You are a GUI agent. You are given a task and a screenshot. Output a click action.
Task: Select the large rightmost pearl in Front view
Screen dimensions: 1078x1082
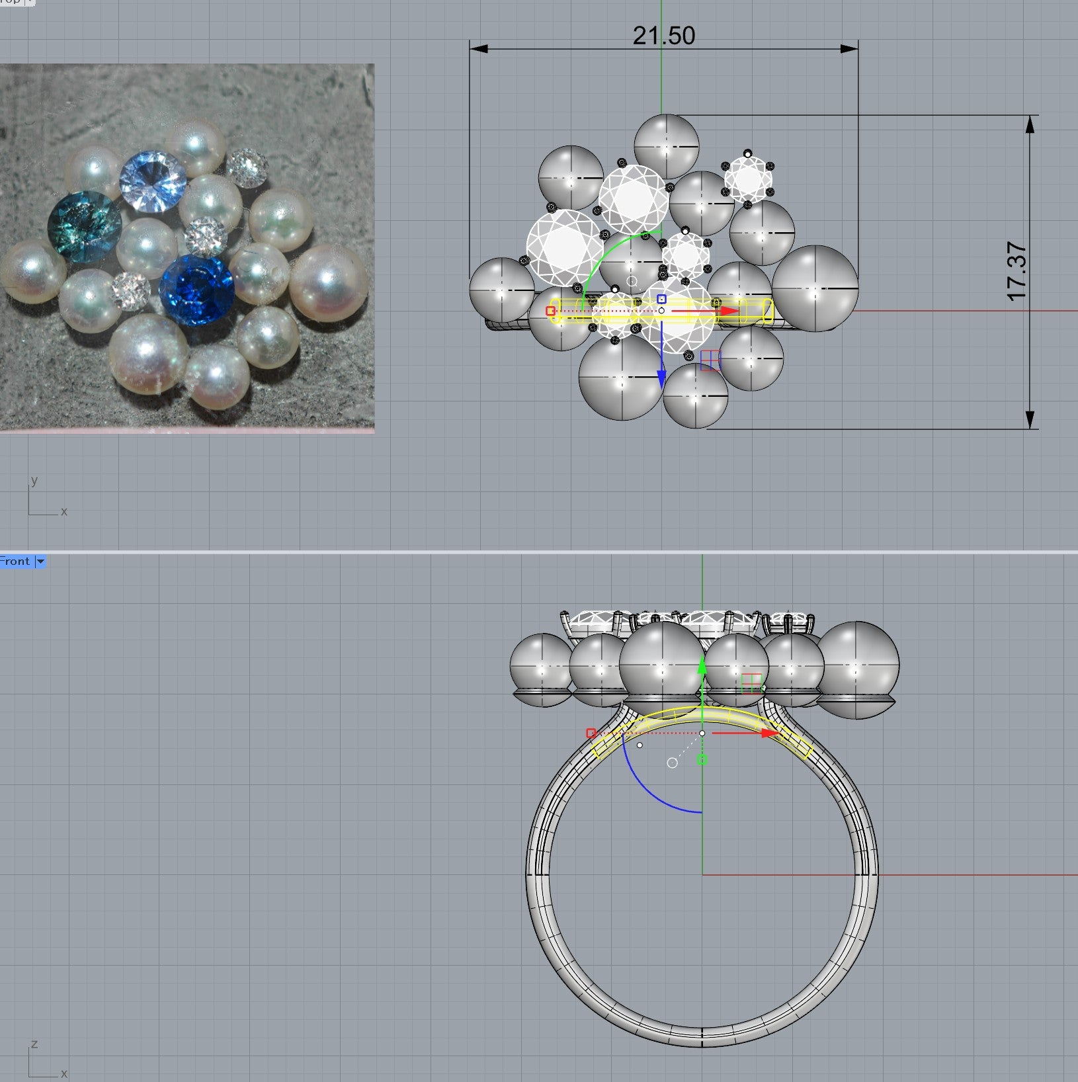[x=857, y=669]
